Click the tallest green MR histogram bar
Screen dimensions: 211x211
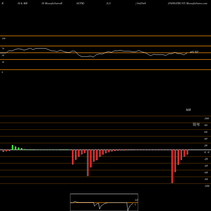pyautogui.click(x=13, y=147)
